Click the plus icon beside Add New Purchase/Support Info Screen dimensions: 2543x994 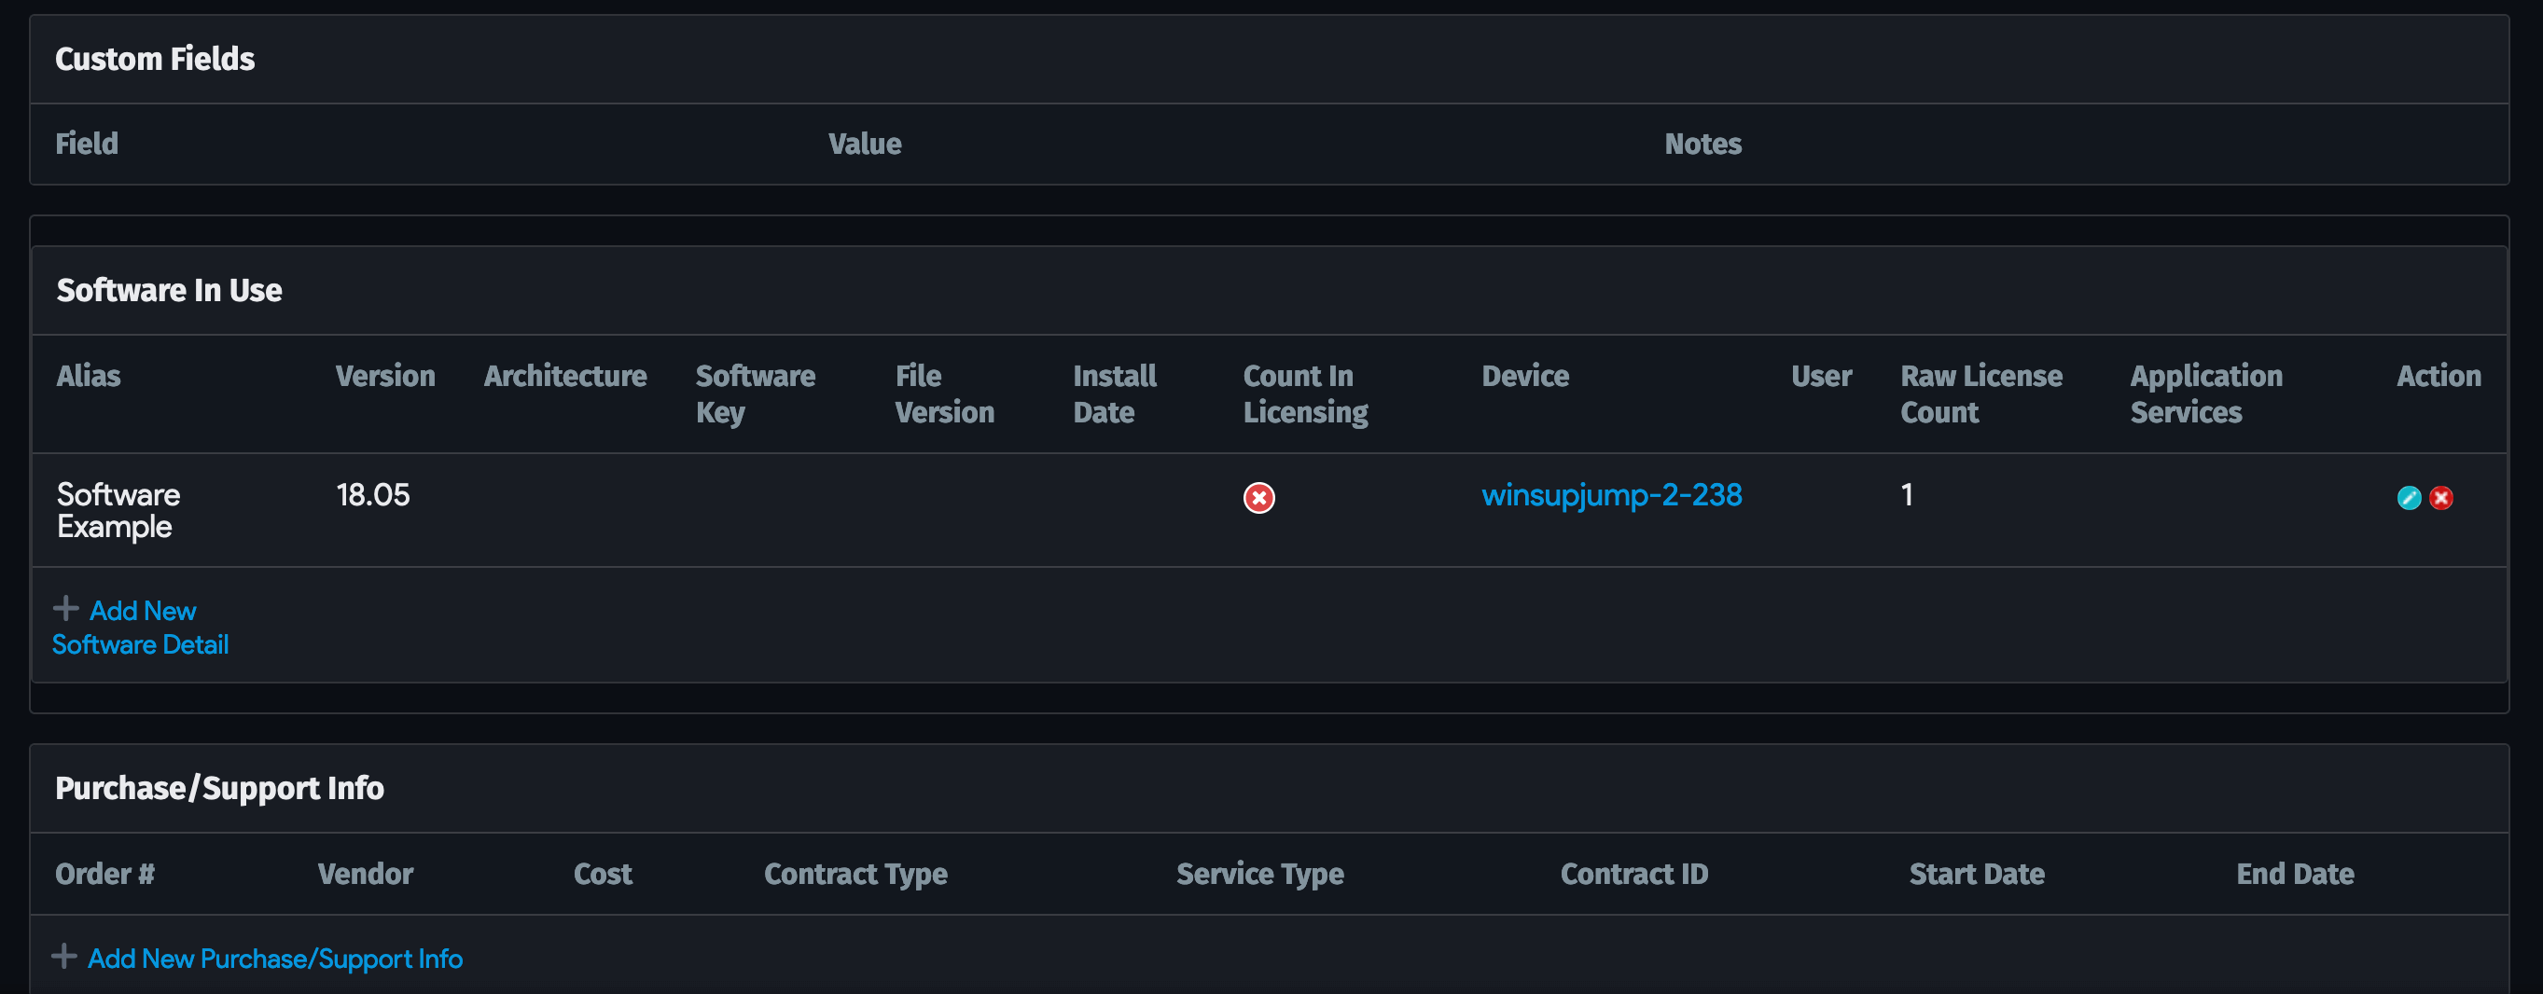[x=65, y=956]
